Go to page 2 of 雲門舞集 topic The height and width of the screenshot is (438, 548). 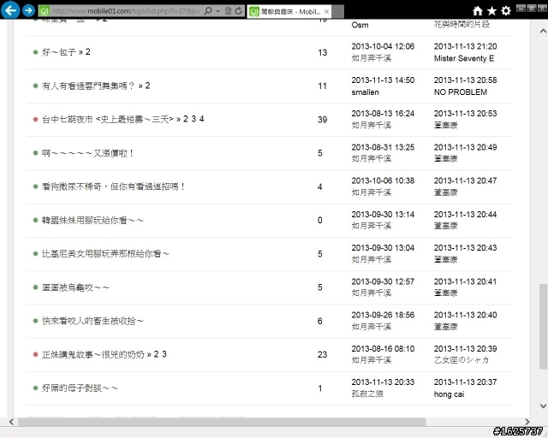[x=147, y=86]
